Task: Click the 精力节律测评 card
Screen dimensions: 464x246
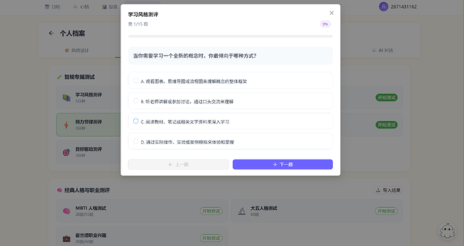Action: [88, 125]
